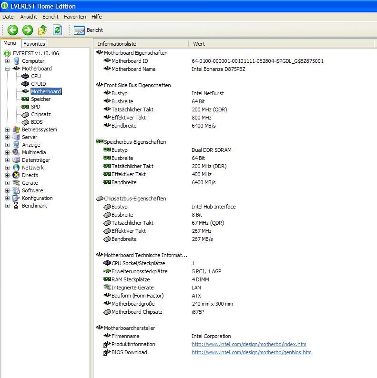Click the Anzeige monitor icon
377x378 pixels.
pyautogui.click(x=16, y=145)
